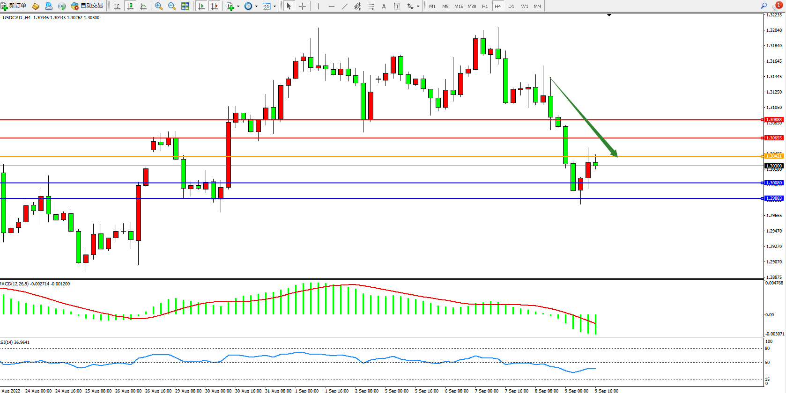Screen dimensions: 786x393
Task: Select the crosshair tool
Action: coord(303,6)
